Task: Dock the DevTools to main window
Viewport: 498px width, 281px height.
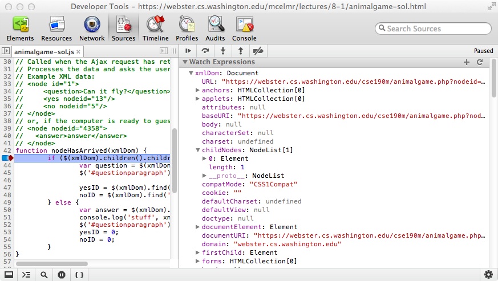Action: point(9,275)
